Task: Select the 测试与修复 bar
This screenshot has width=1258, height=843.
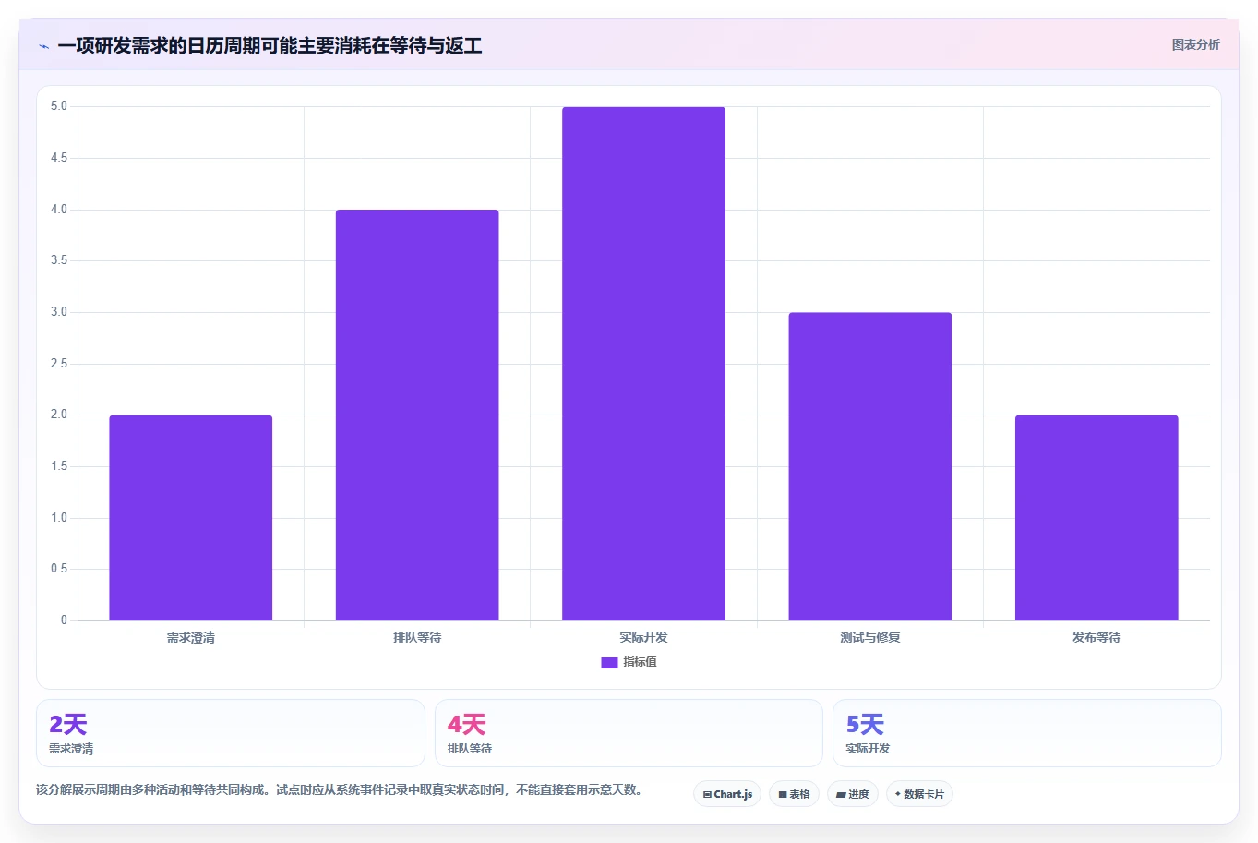Action: [870, 466]
